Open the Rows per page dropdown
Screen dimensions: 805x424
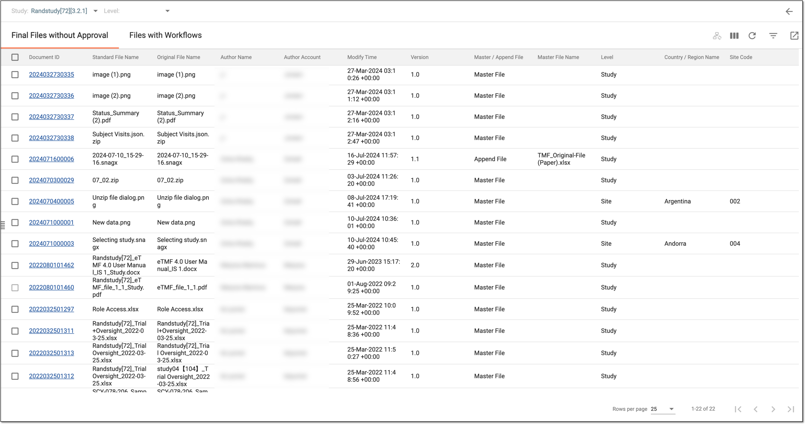point(662,409)
